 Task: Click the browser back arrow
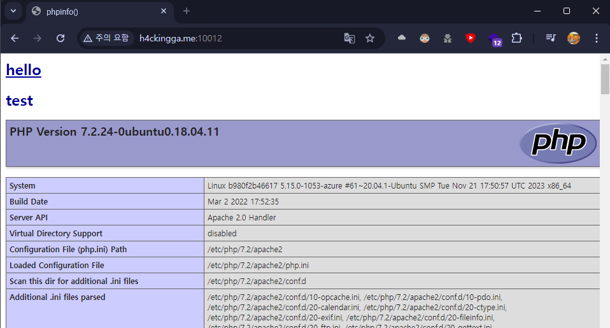point(15,38)
